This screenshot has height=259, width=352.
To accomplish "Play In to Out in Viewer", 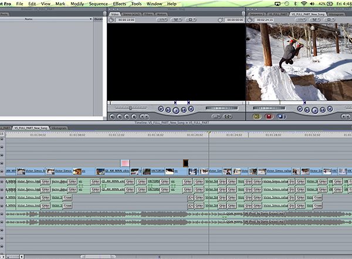I will 168,110.
